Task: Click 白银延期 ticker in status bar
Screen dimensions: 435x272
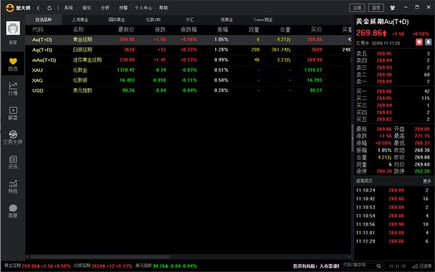Action: 103,266
